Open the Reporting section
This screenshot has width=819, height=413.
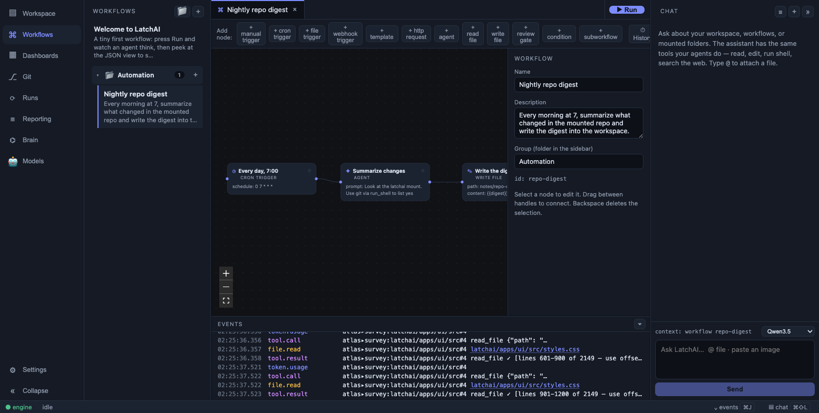(x=42, y=119)
